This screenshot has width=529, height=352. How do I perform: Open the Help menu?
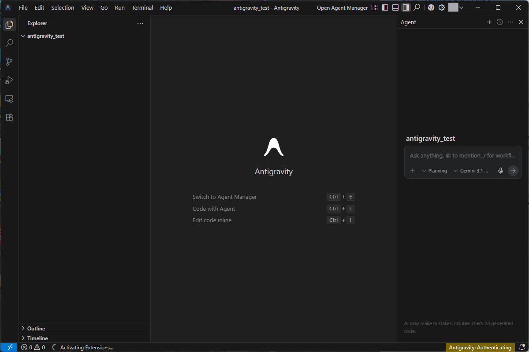(x=166, y=7)
